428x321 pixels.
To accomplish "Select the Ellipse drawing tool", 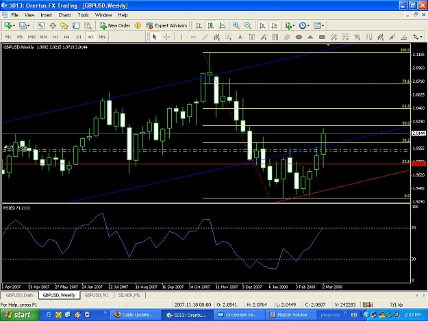I will tap(299, 37).
